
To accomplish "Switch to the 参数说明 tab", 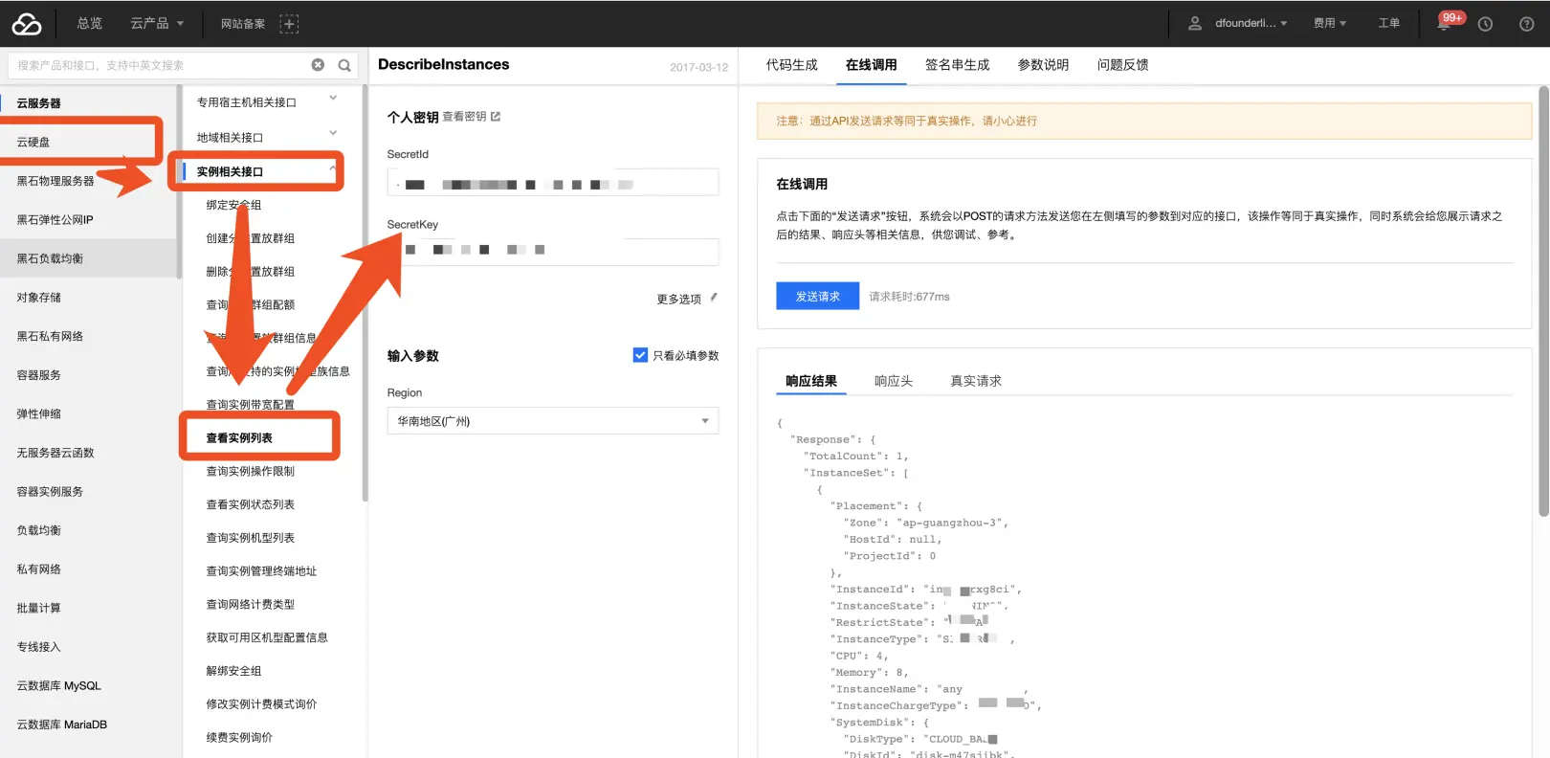I will [x=1043, y=65].
